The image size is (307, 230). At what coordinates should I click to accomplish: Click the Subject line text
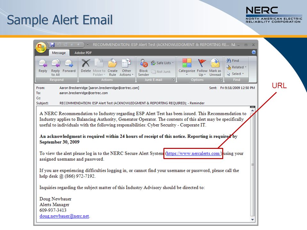pyautogui.click(x=132, y=103)
